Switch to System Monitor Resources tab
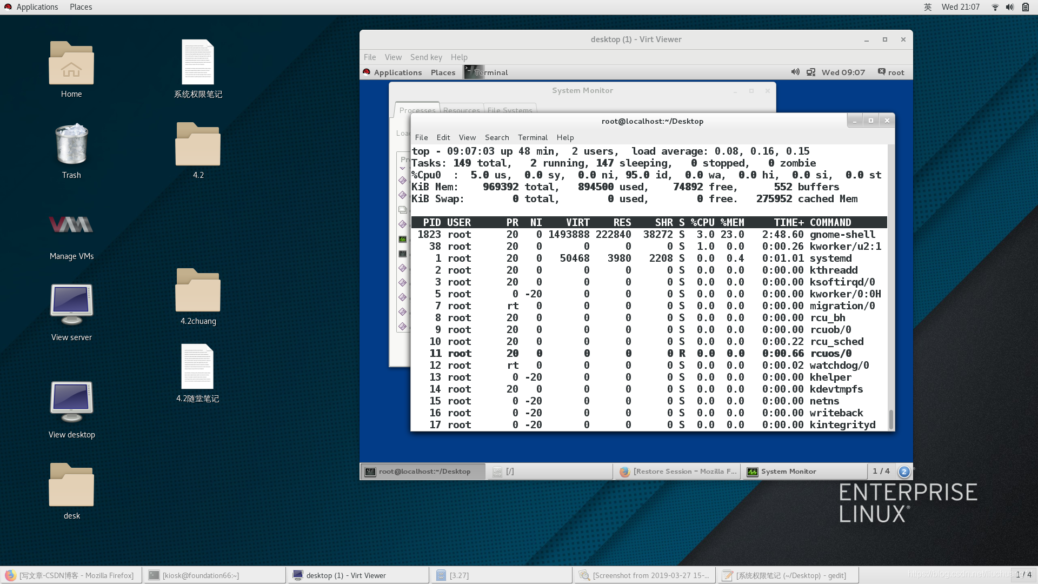The width and height of the screenshot is (1038, 584). point(461,110)
